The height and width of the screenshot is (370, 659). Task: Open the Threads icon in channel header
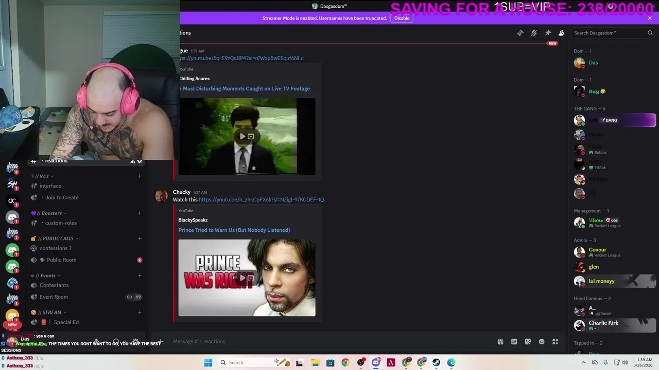520,33
